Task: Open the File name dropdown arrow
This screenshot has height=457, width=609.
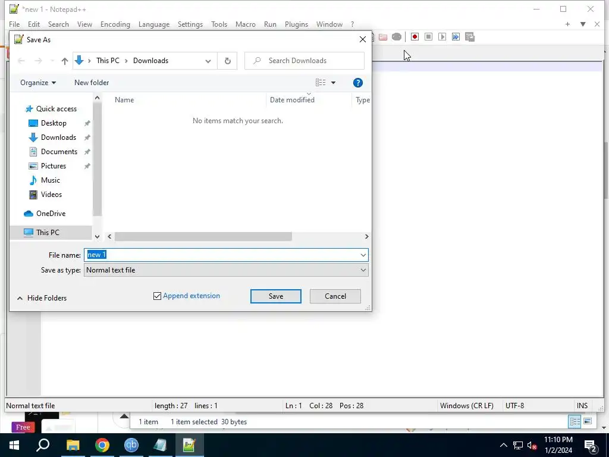Action: (x=363, y=255)
